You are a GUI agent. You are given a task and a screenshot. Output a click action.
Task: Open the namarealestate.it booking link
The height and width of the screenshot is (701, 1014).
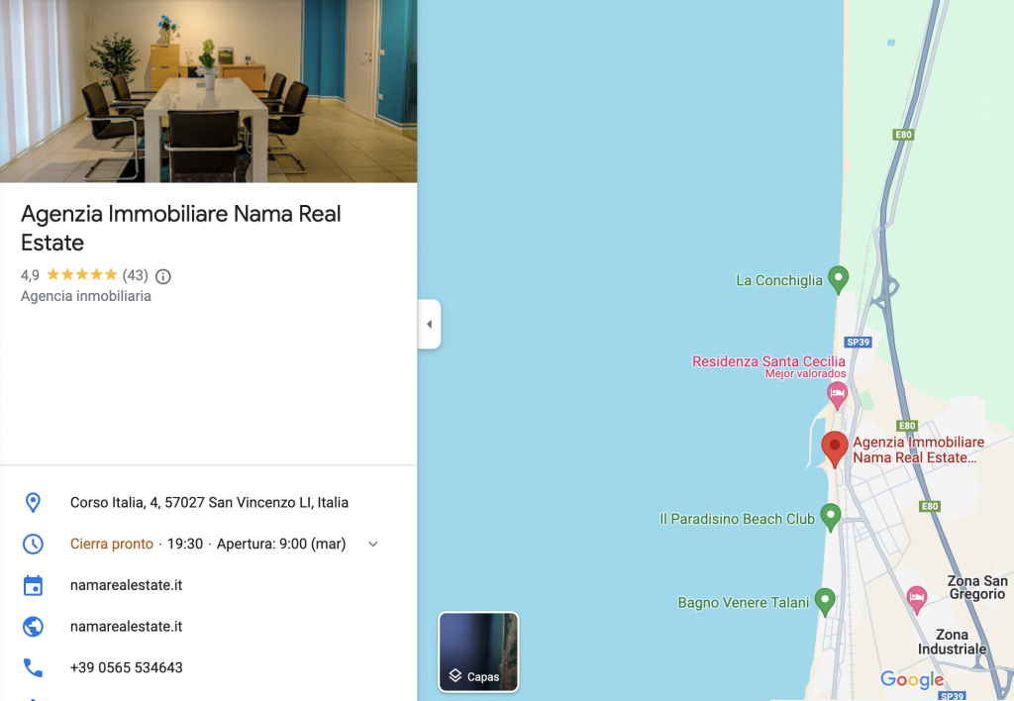[x=126, y=585]
